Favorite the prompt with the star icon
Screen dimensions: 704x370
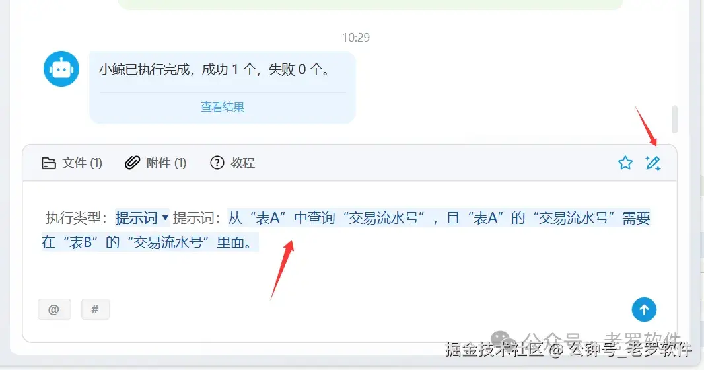[625, 163]
